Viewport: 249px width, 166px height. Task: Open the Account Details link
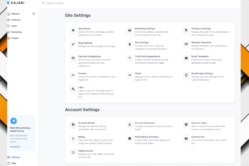(87, 123)
